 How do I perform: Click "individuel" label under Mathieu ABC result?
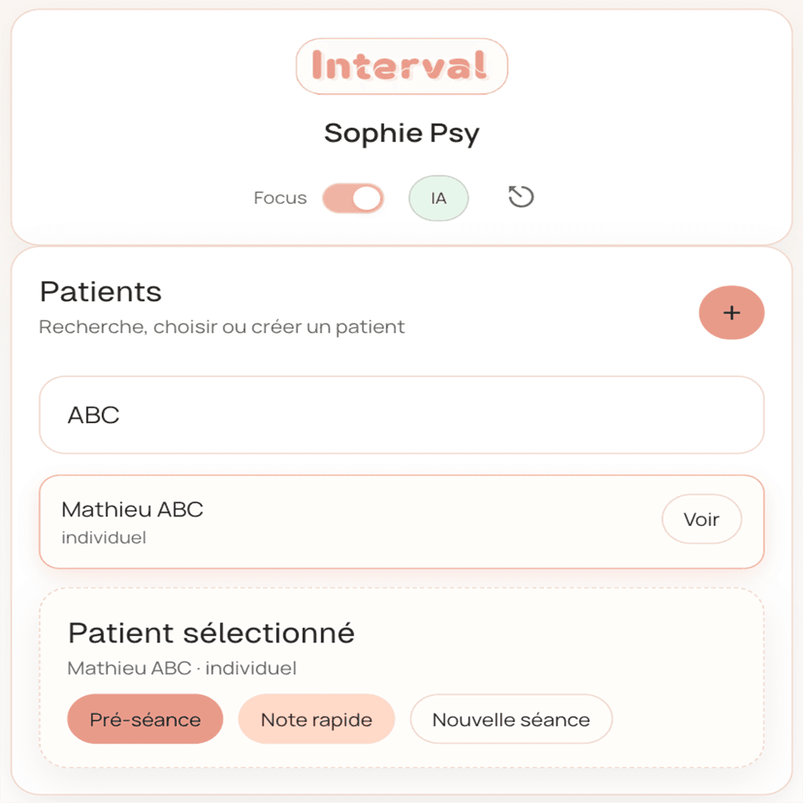click(x=104, y=537)
